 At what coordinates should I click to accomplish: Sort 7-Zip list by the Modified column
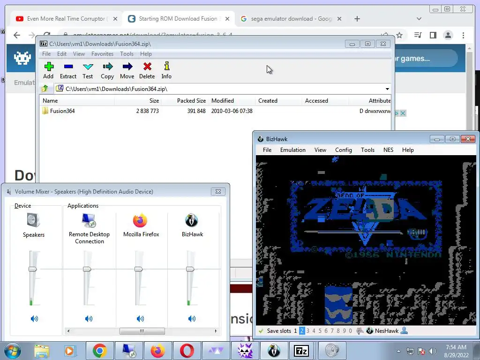(x=232, y=101)
